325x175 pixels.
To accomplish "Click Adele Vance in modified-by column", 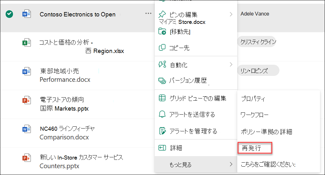I will (255, 14).
